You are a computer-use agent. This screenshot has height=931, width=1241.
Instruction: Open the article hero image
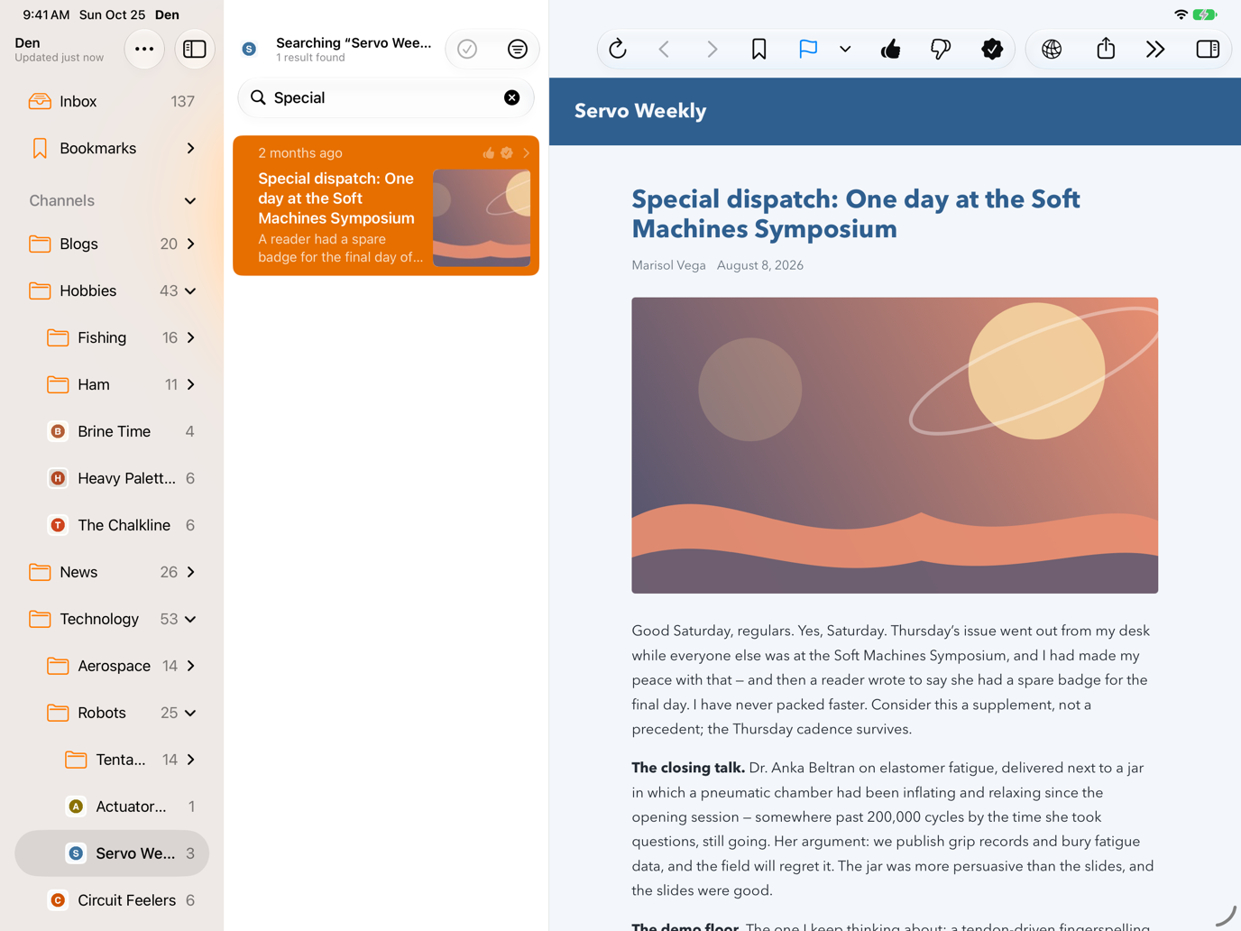pyautogui.click(x=895, y=446)
